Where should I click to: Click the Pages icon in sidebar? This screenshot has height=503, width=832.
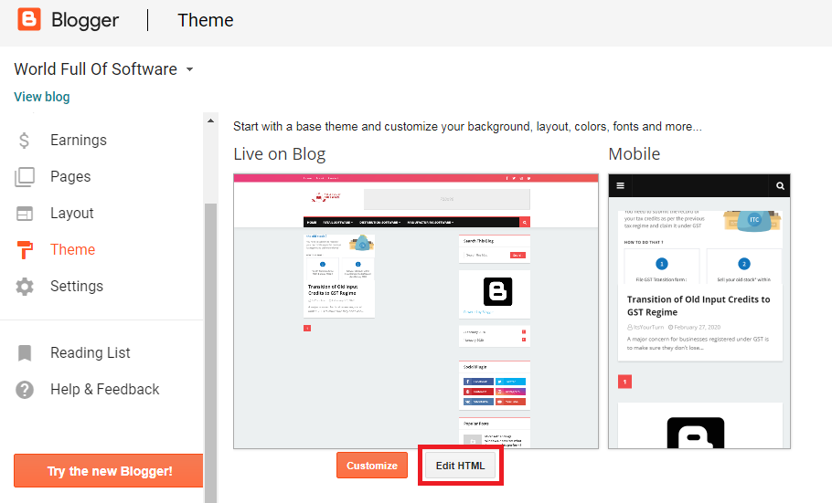25,176
